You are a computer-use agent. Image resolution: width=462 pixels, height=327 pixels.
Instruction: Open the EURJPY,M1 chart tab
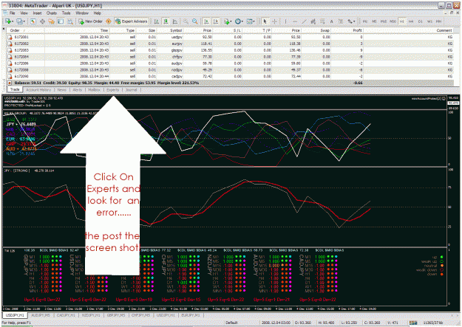pyautogui.click(x=191, y=315)
